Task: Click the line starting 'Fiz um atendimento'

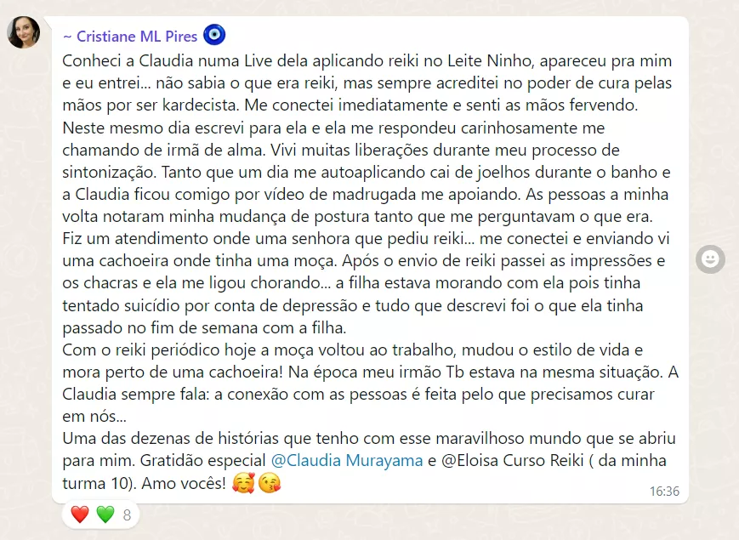Action: tap(366, 238)
